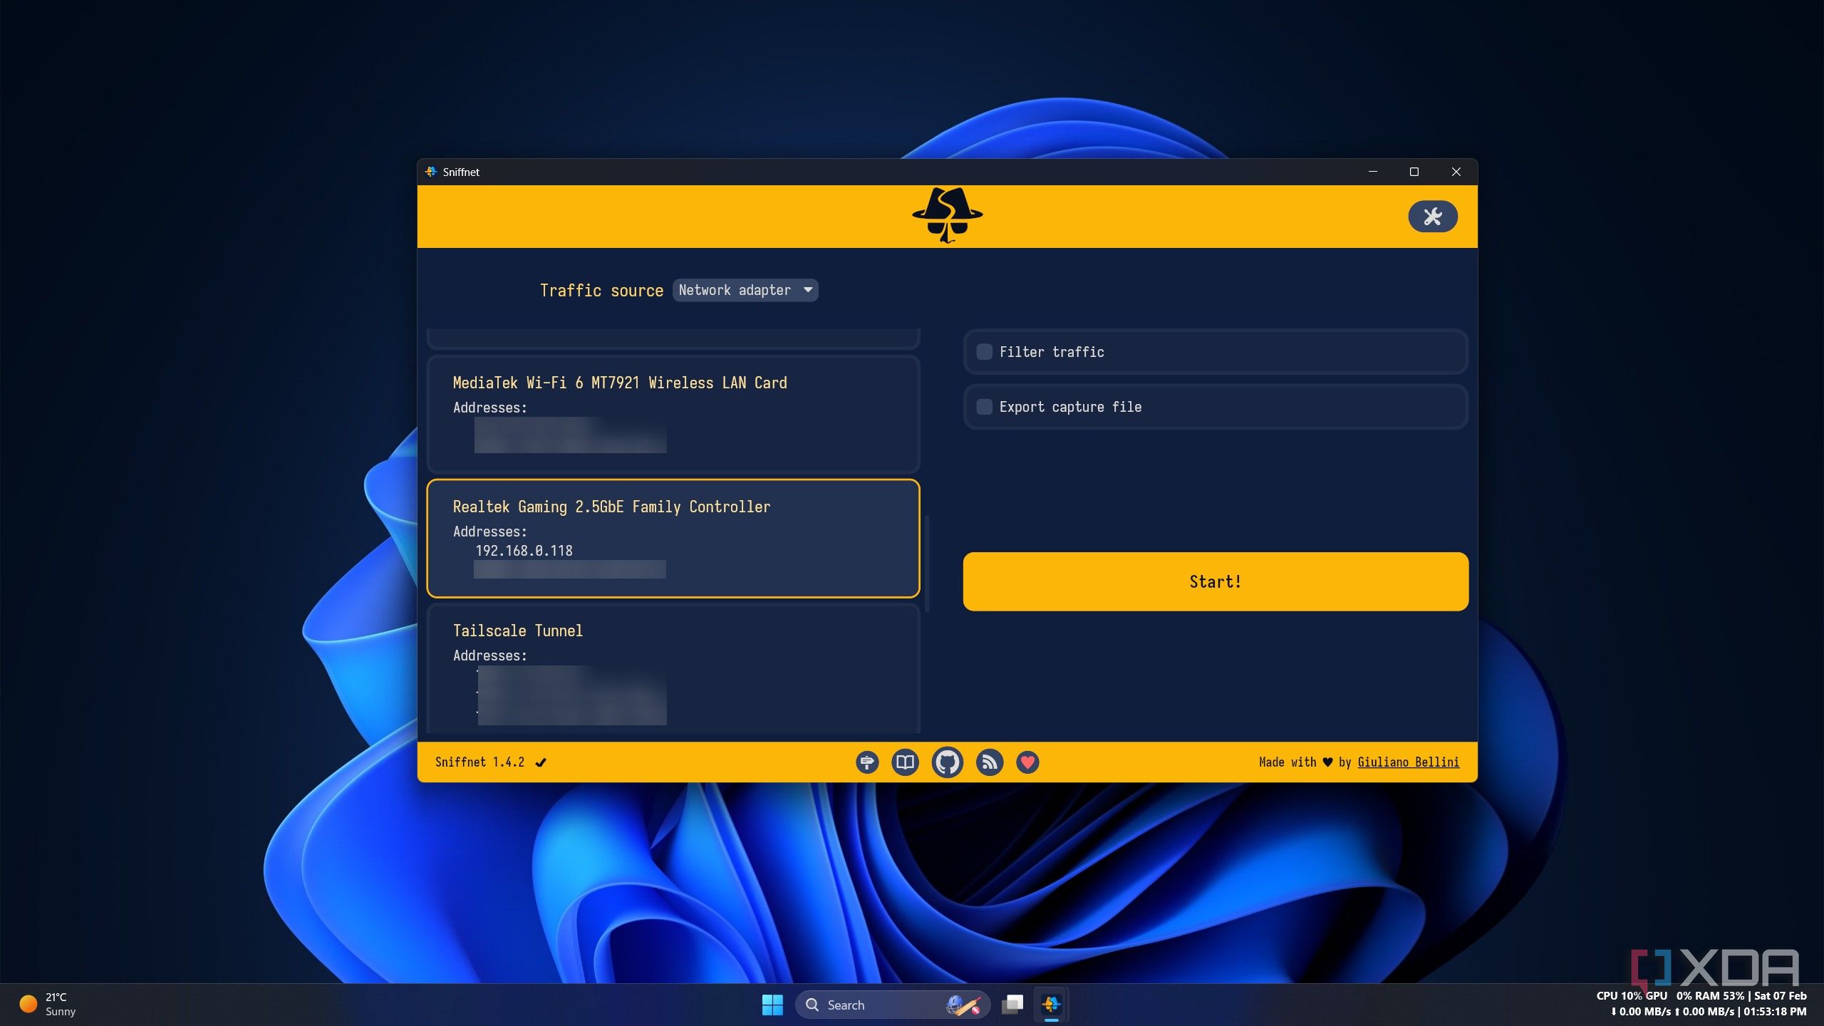Click the Traffic source label
The width and height of the screenshot is (1824, 1026).
[601, 291]
